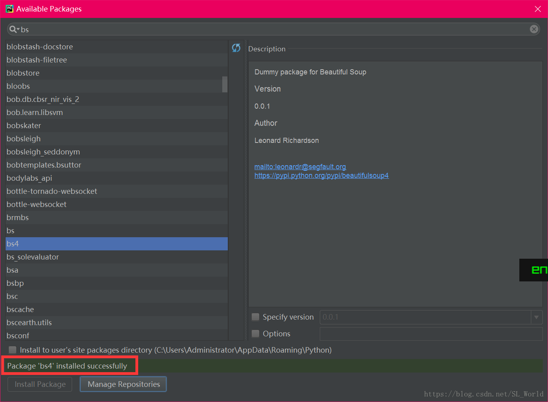The width and height of the screenshot is (548, 402).
Task: Click the PyCharm logo in the title bar
Action: point(9,9)
